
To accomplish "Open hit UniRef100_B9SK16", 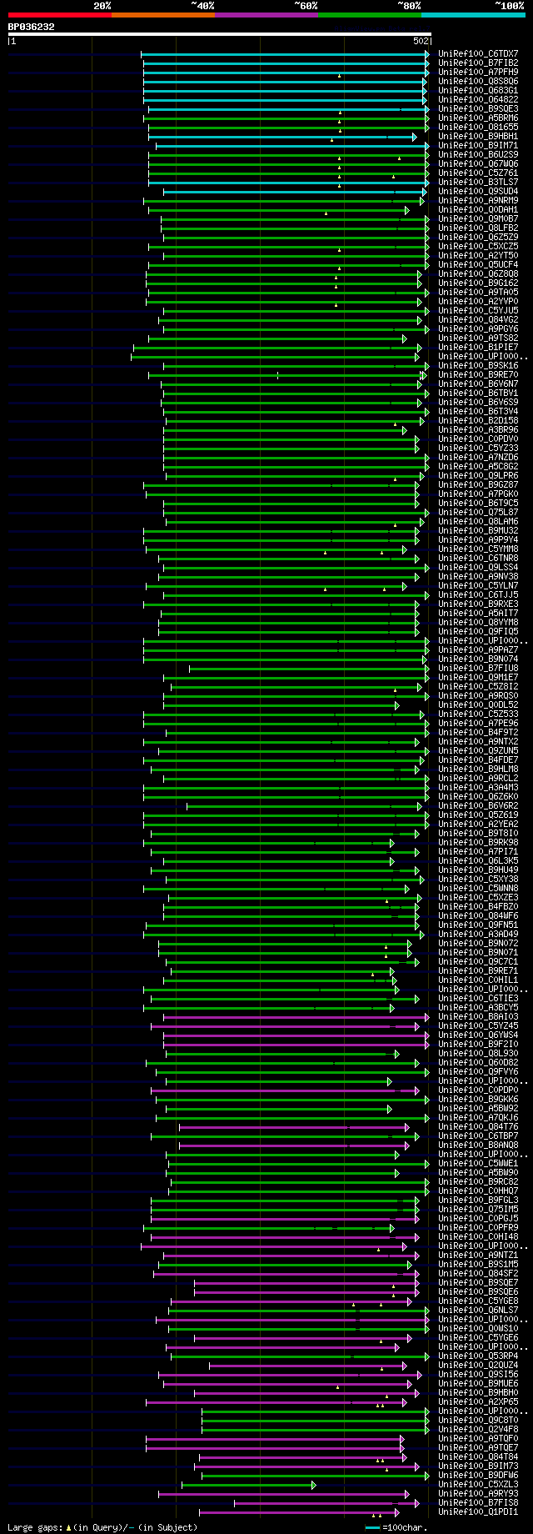I will click(478, 365).
